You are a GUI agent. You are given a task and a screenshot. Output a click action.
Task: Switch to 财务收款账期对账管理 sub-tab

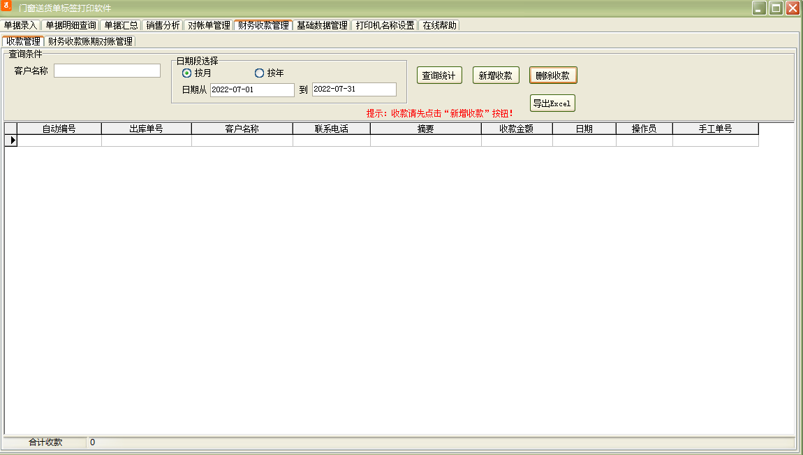coord(90,41)
